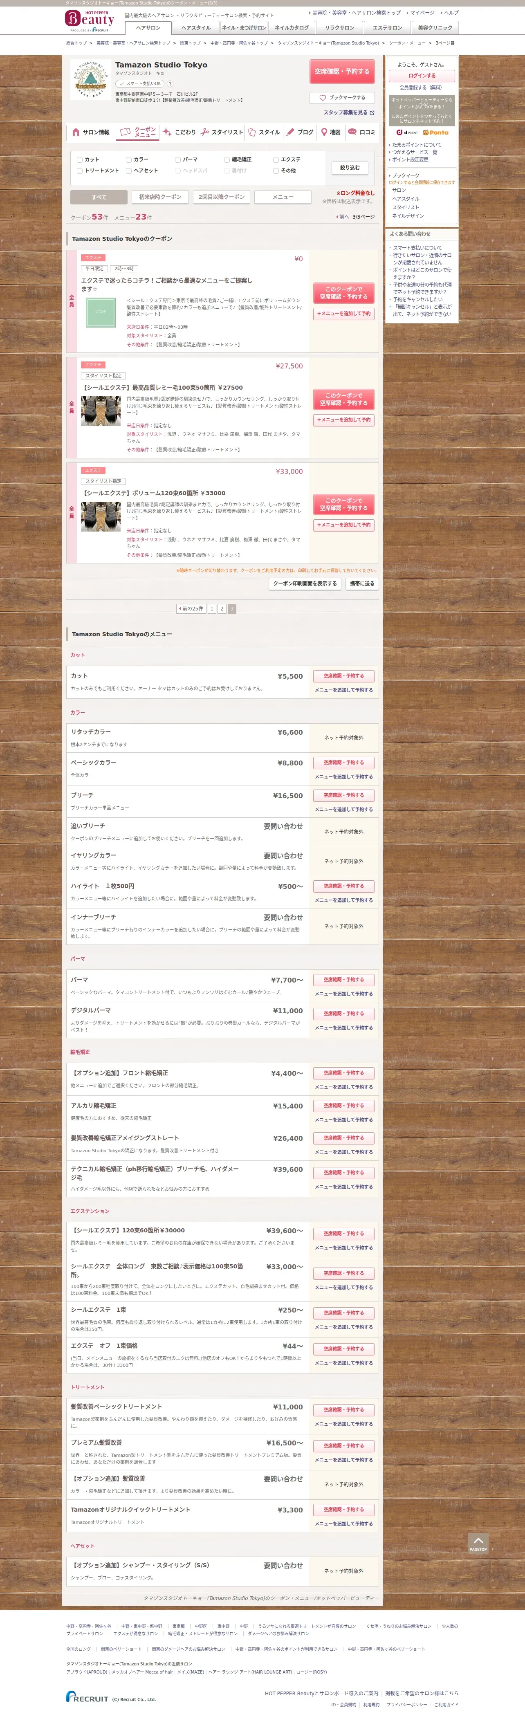The image size is (525, 1721).
Task: Select the ヘアサロン top tab
Action: tap(148, 27)
